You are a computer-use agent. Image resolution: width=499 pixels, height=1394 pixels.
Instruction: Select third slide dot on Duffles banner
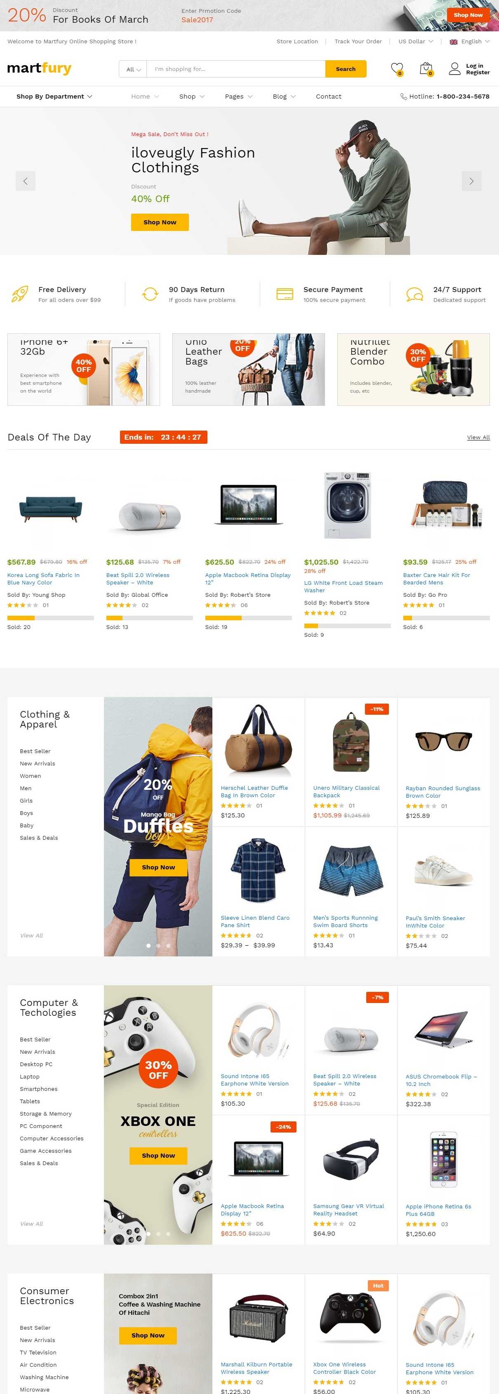(x=168, y=945)
